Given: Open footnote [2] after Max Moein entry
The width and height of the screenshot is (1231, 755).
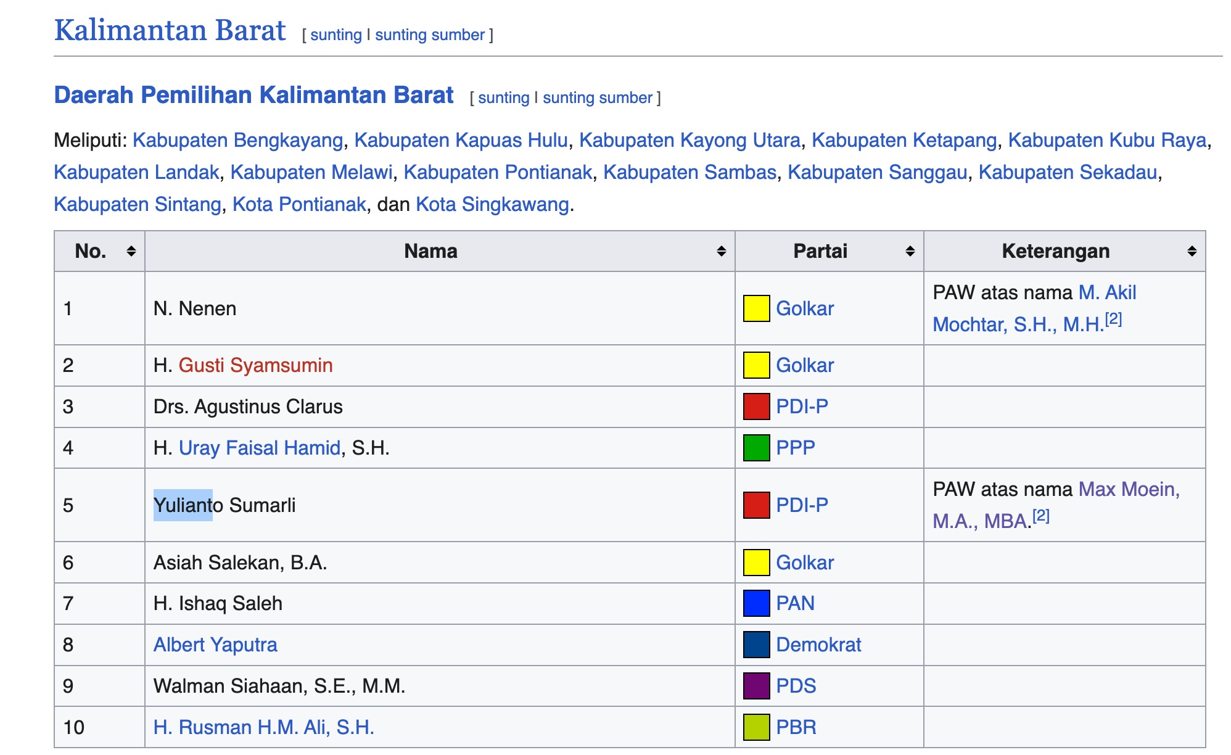Looking at the screenshot, I should click(x=1041, y=516).
